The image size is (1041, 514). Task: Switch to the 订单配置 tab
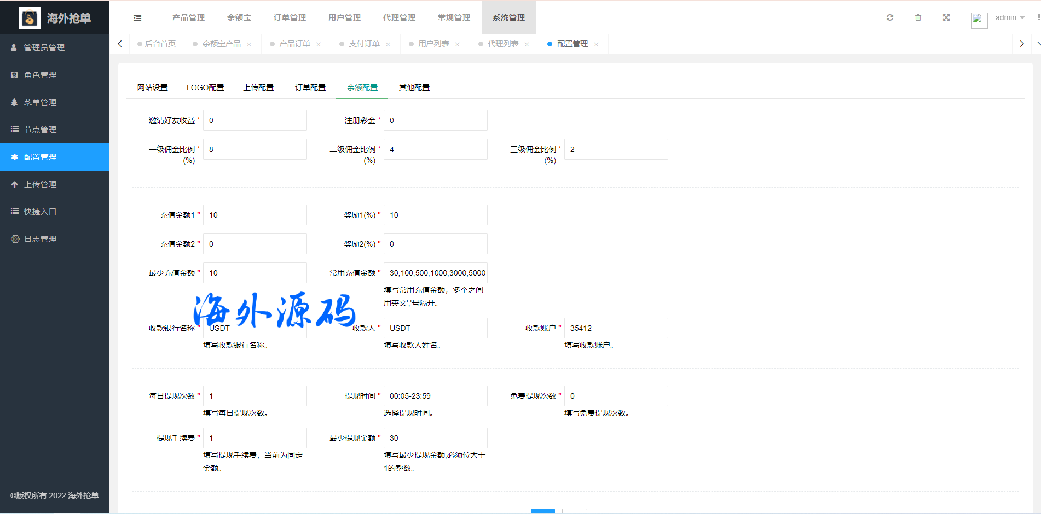coord(310,87)
